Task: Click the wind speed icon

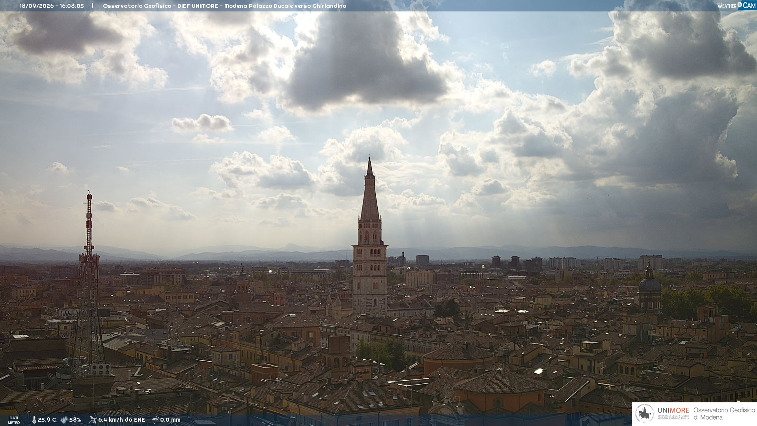Action: 93,420
